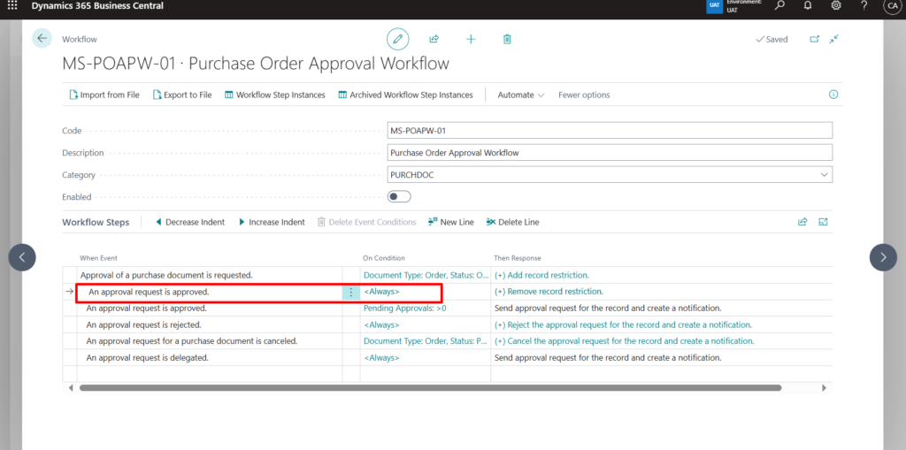This screenshot has width=906, height=450.
Task: Select 'An approval request is delegated.' event
Action: point(148,357)
